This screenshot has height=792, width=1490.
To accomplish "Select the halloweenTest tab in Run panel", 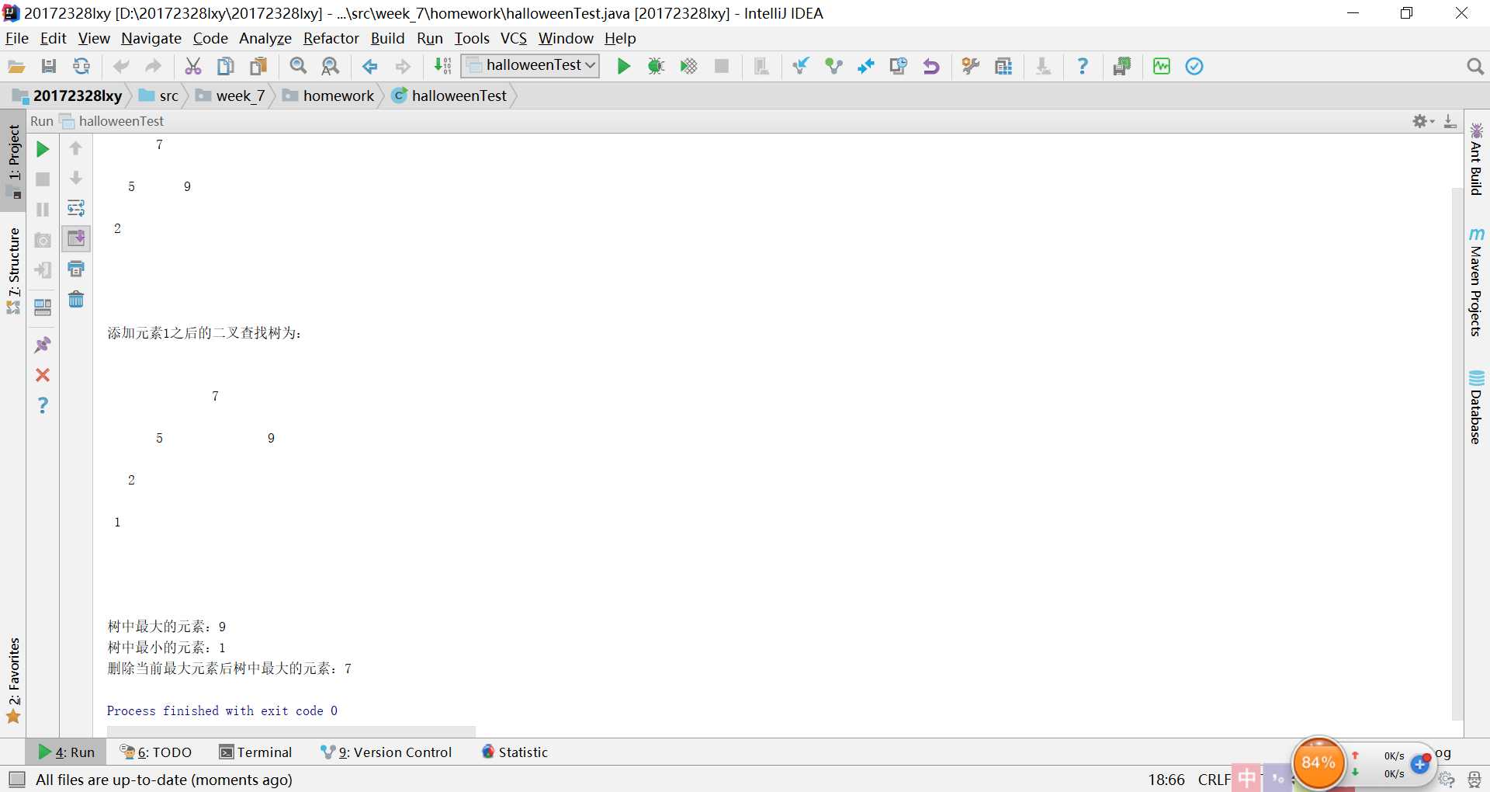I will (113, 121).
